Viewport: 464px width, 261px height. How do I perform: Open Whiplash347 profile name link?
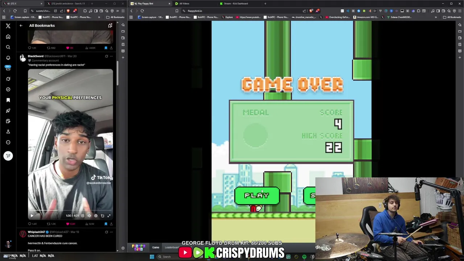click(36, 232)
